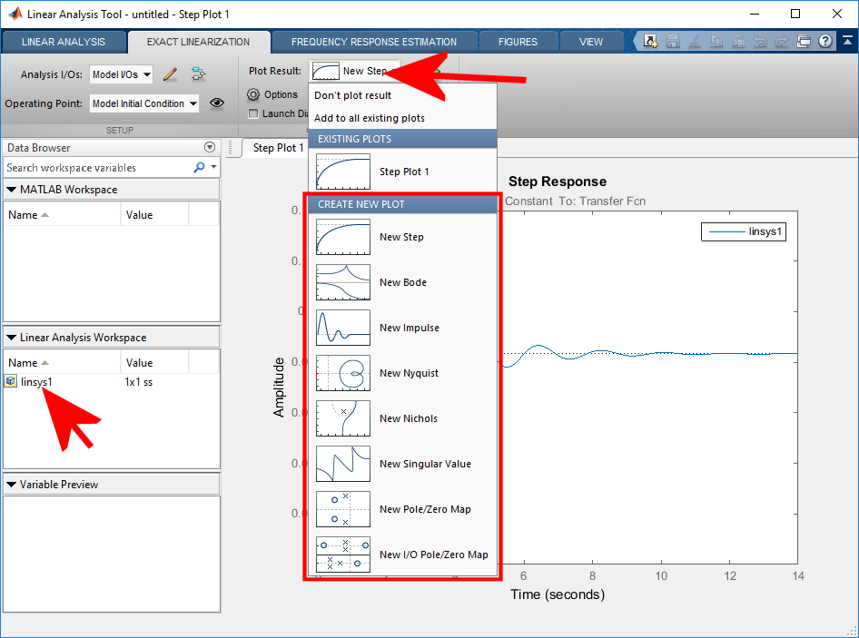Click the search magnifier icon in Data Browser
The image size is (859, 638).
tap(199, 167)
